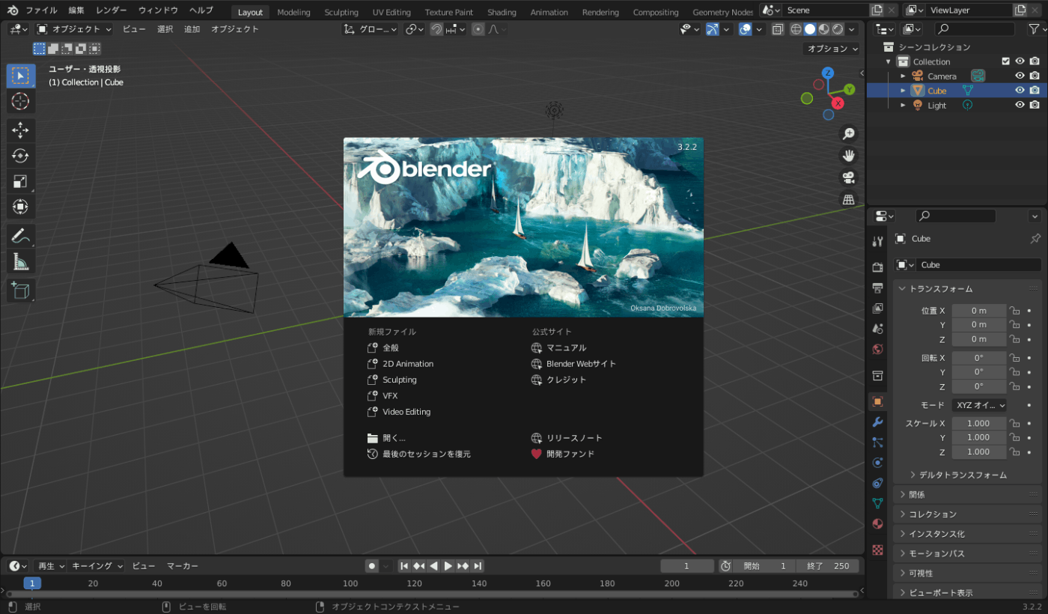Click the viewport zoom magnifier icon

click(x=849, y=133)
